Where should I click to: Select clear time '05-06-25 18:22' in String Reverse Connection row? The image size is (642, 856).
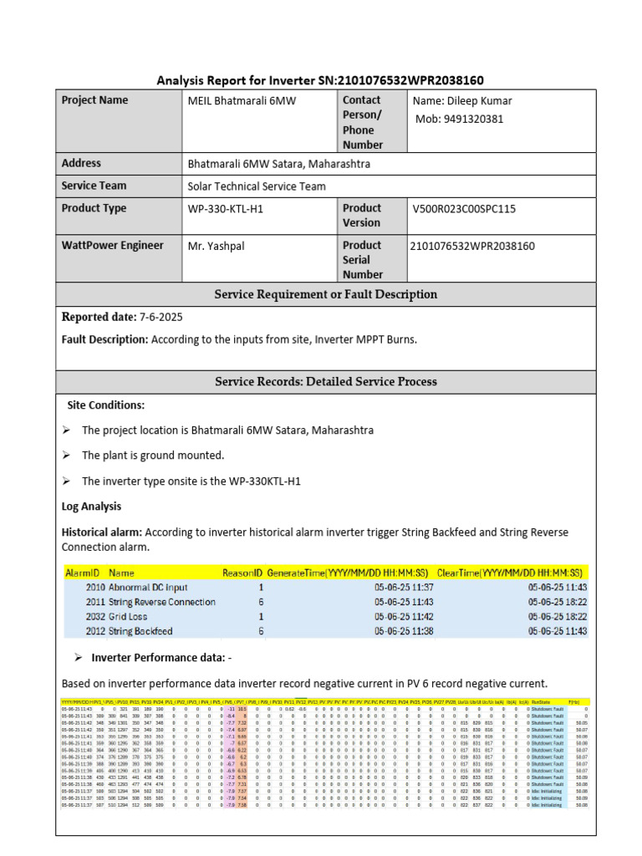[x=558, y=602]
